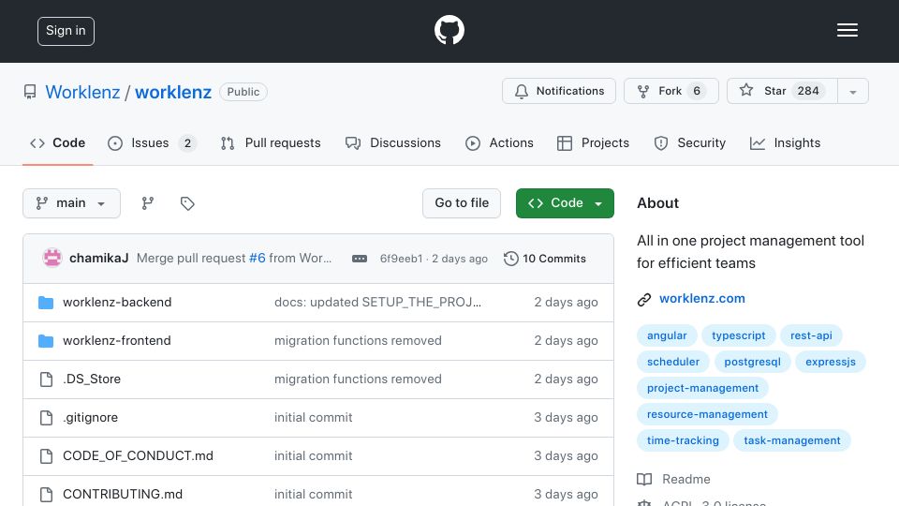Open the Insights tab

point(785,142)
